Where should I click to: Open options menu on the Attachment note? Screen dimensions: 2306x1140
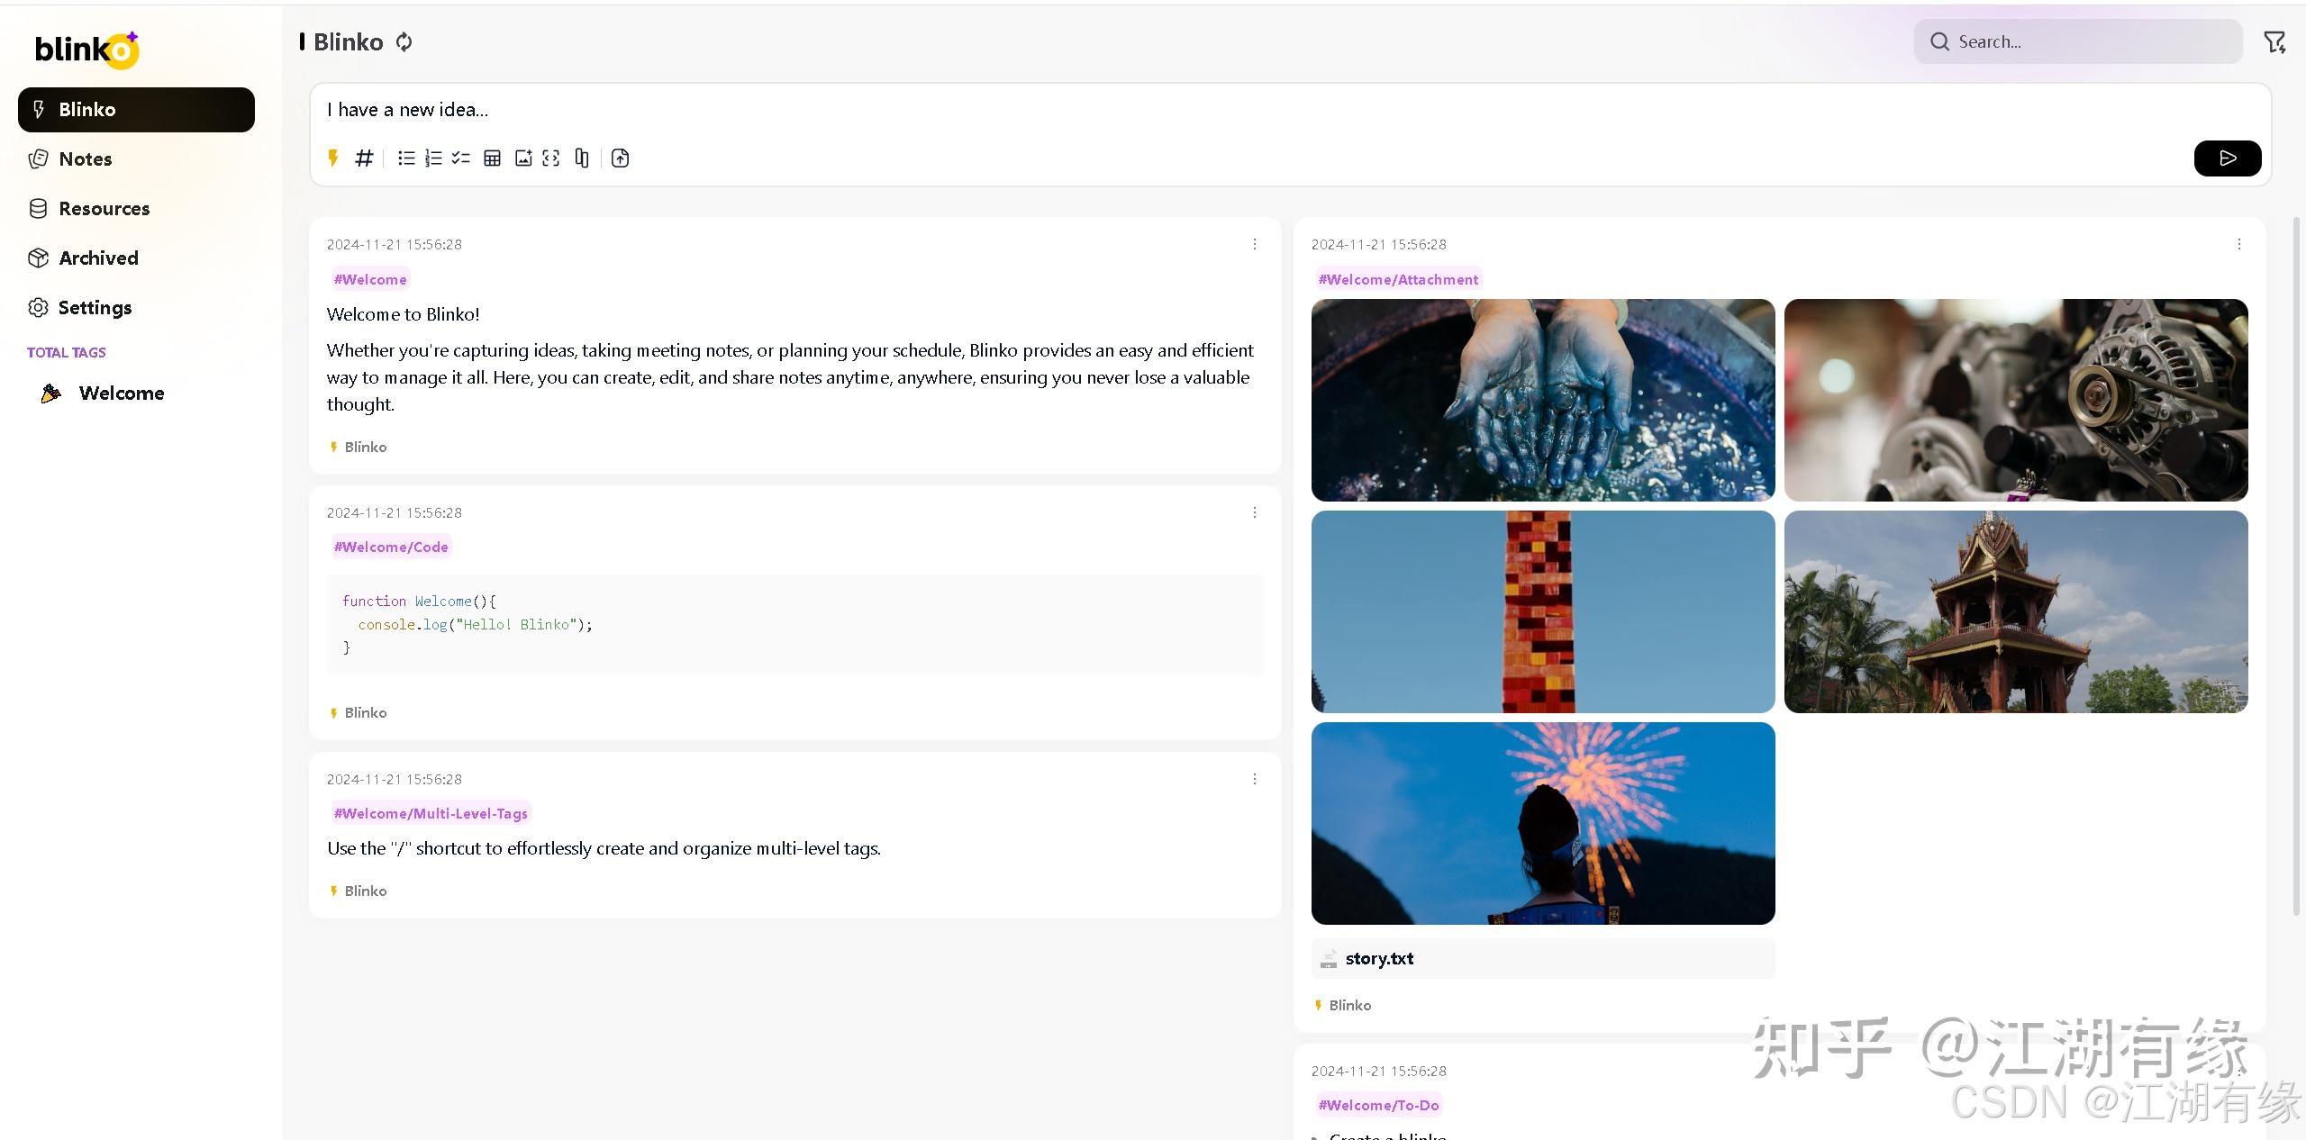tap(2239, 243)
